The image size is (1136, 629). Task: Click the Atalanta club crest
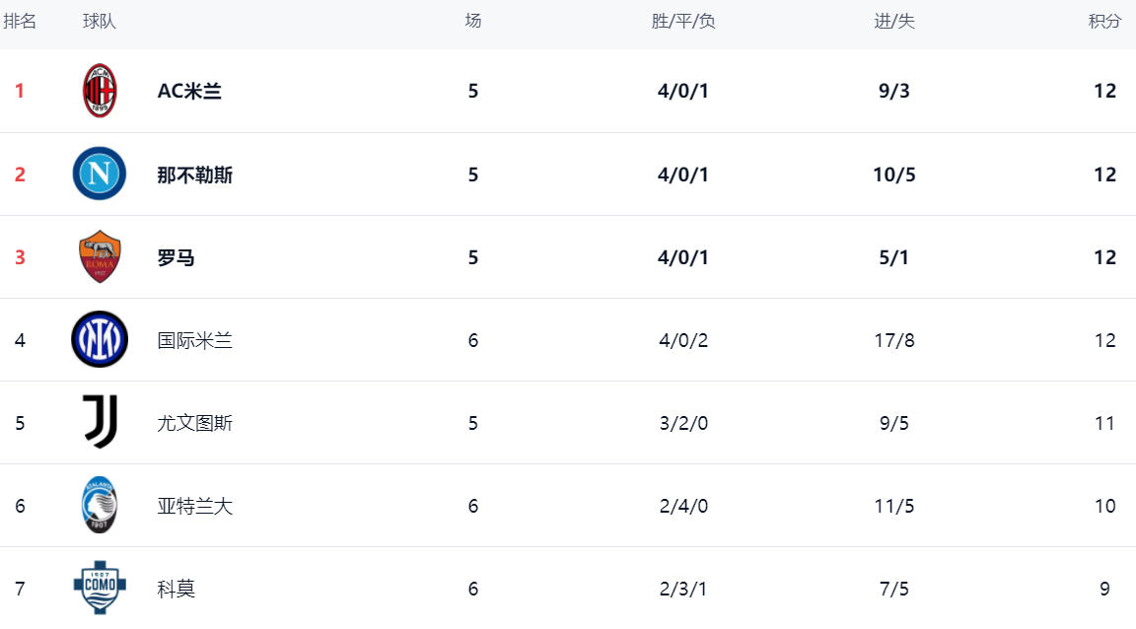pos(100,506)
